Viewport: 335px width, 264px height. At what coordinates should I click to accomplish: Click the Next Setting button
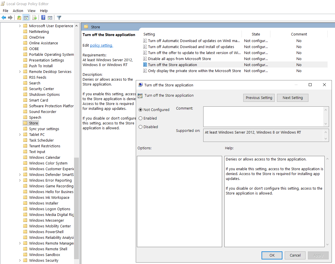point(292,98)
